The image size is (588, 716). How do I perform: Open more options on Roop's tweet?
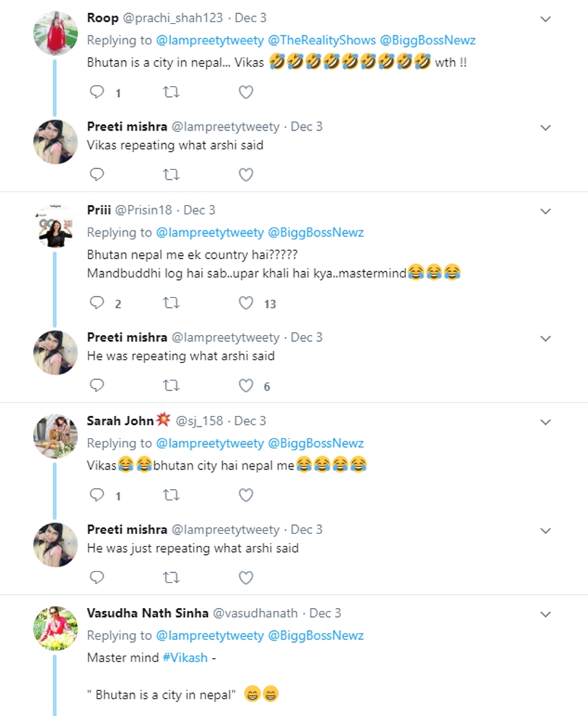point(545,19)
